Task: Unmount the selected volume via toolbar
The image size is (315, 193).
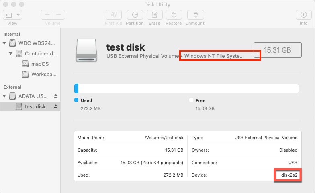Action: pyautogui.click(x=195, y=15)
